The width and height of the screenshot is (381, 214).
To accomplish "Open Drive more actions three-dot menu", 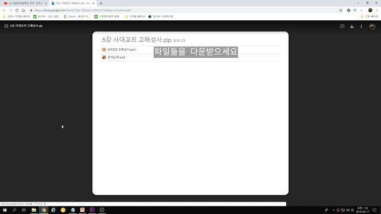I will click(x=361, y=26).
